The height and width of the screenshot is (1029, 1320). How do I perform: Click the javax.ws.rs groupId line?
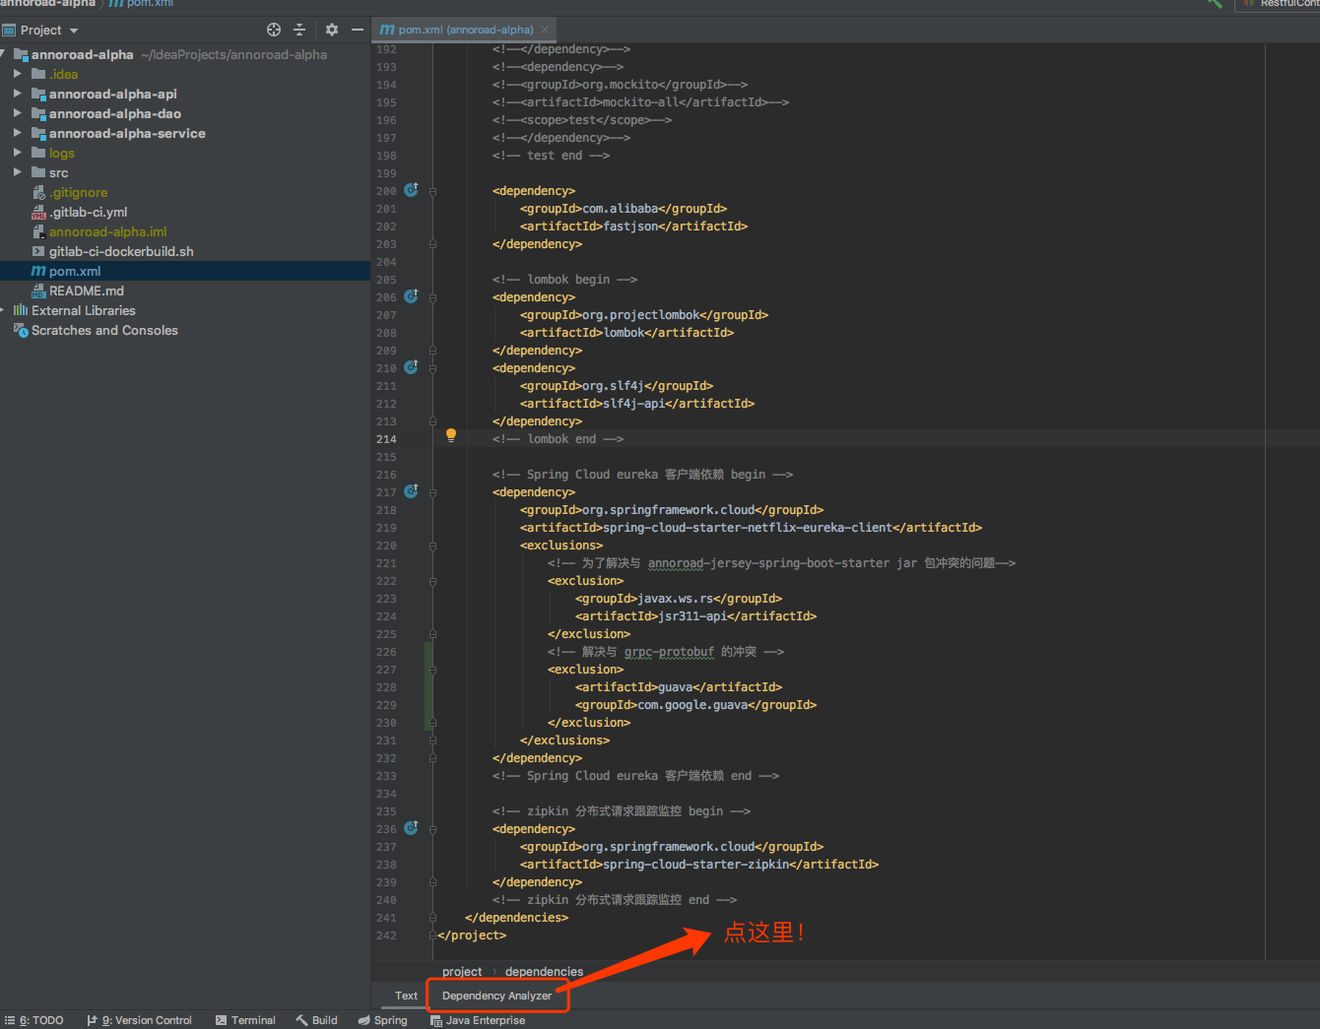(679, 599)
